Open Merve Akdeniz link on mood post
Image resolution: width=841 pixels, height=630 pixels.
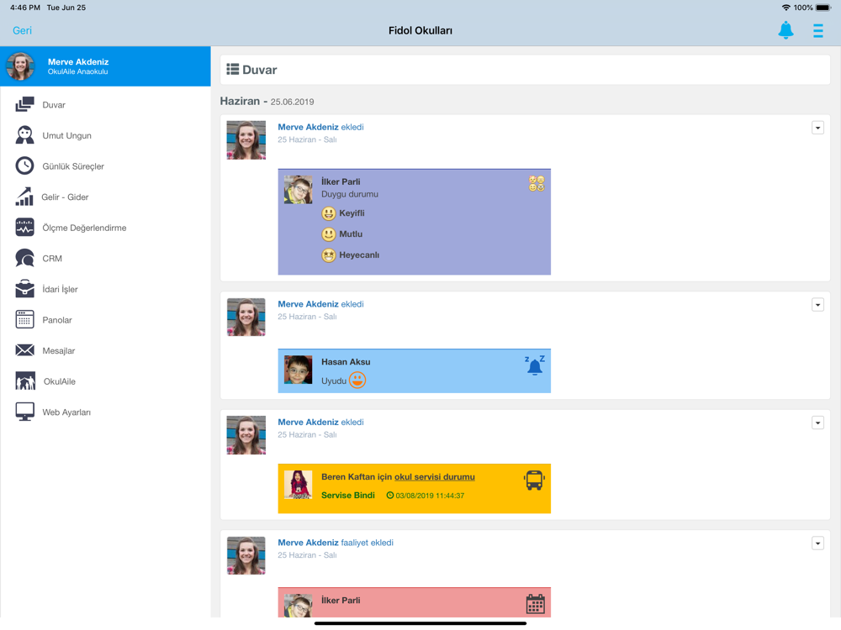308,127
